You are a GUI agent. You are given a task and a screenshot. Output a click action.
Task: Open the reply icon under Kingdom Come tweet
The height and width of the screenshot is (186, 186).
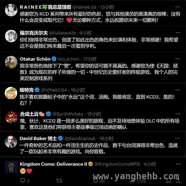click(x=23, y=181)
